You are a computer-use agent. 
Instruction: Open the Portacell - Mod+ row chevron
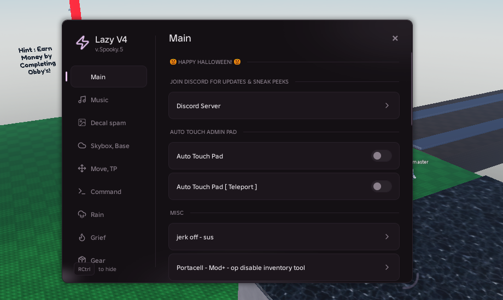point(387,267)
